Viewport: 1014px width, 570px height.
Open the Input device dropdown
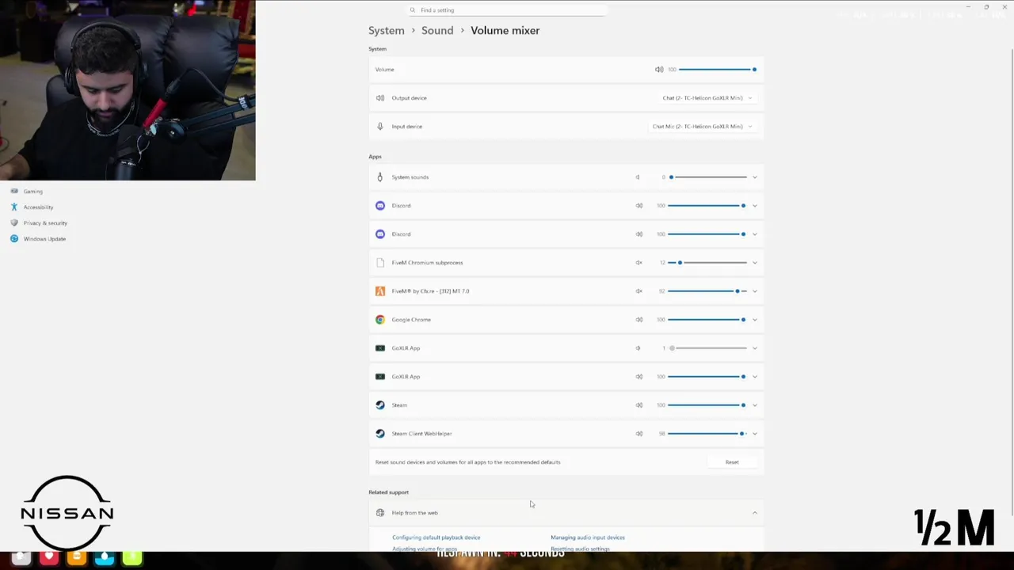pos(703,127)
